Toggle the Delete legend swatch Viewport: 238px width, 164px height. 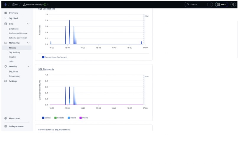tap(81, 118)
